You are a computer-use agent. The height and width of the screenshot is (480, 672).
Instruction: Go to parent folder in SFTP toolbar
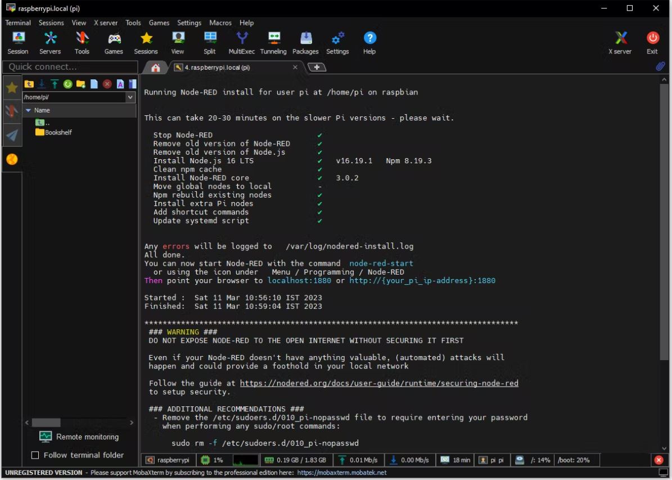(29, 84)
